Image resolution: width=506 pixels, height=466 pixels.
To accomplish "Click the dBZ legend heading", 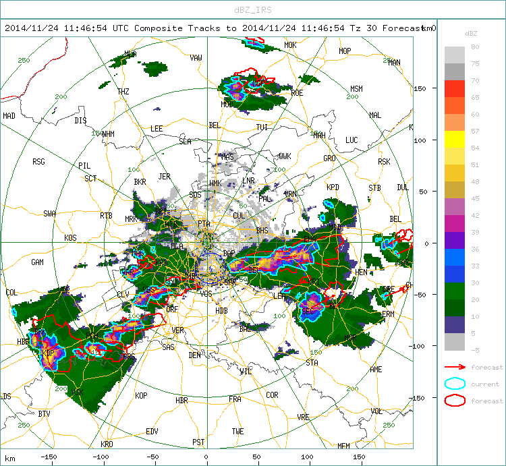I will click(471, 33).
